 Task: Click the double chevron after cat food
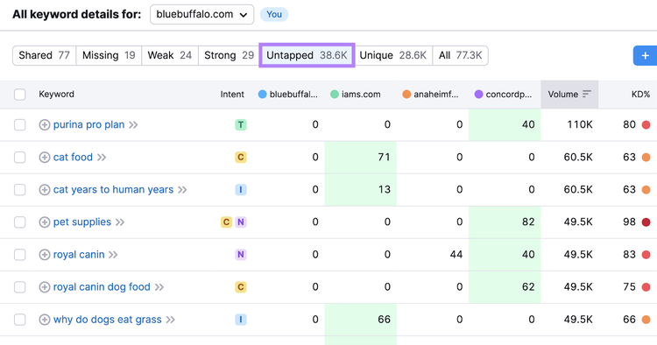click(102, 158)
